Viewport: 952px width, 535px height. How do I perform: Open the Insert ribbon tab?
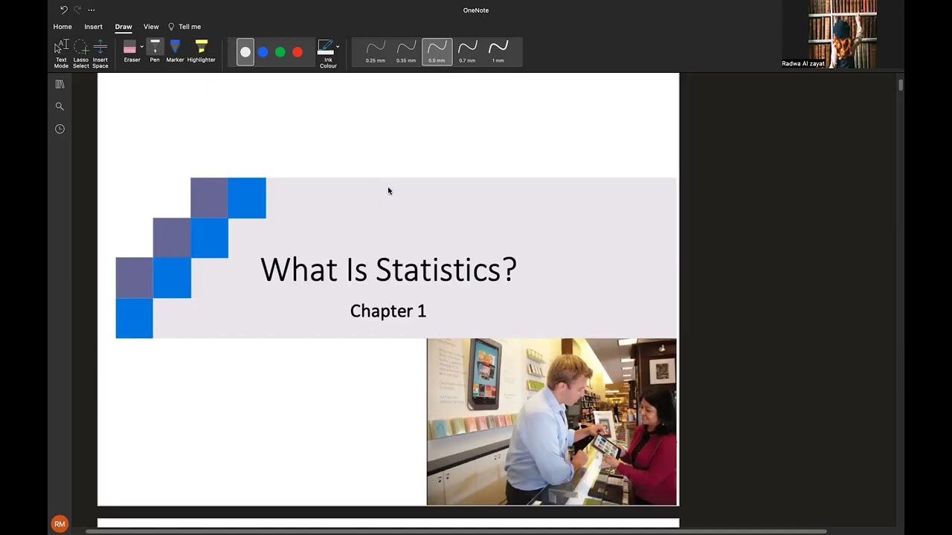(94, 27)
